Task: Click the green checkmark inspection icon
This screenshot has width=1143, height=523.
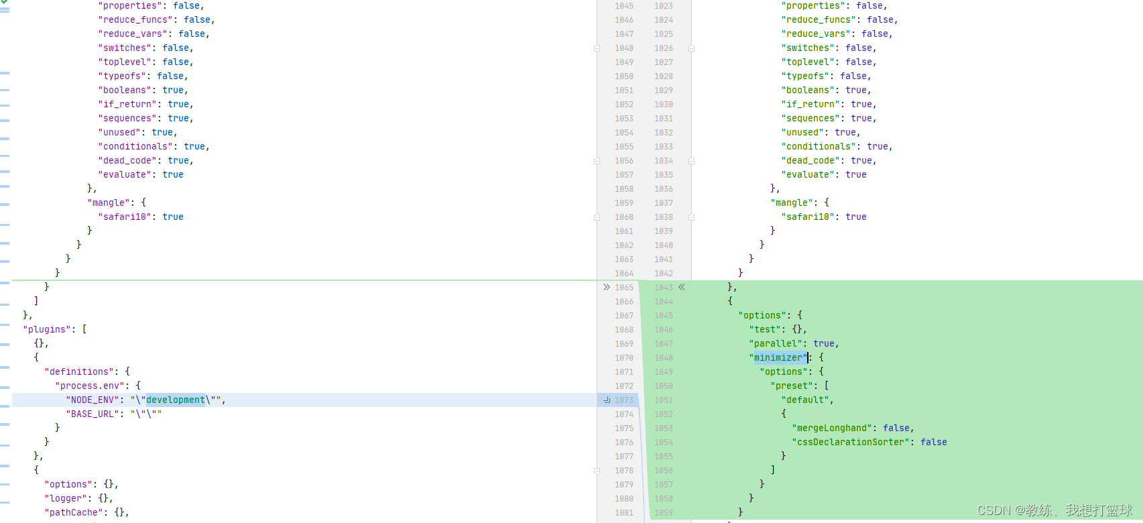Action: pos(5,2)
